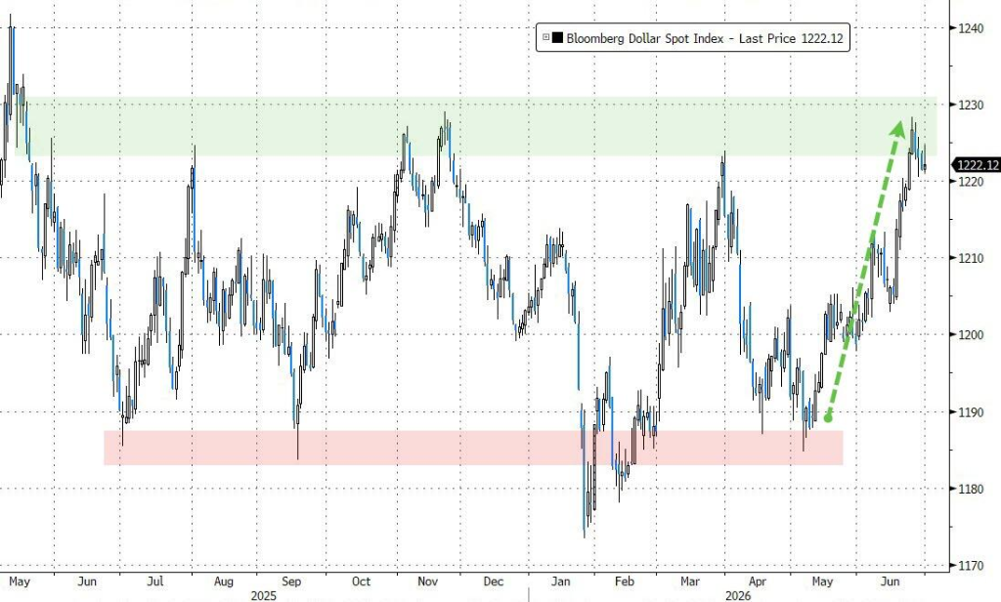The height and width of the screenshot is (602, 1001).
Task: Select the Jan month label on time axis
Action: (560, 581)
